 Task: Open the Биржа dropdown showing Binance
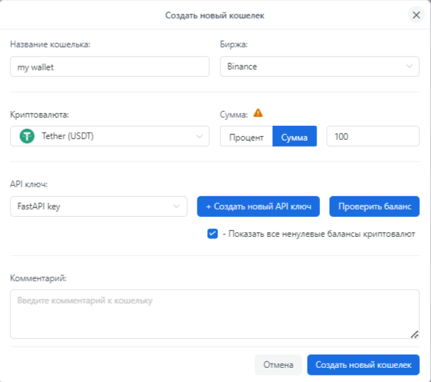(319, 67)
